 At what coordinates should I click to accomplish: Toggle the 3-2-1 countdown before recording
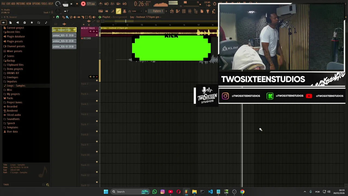[x=113, y=4]
